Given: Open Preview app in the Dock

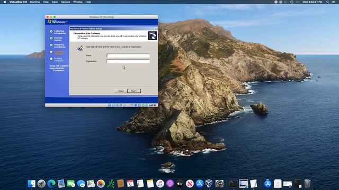Looking at the screenshot, I should click(61, 184).
